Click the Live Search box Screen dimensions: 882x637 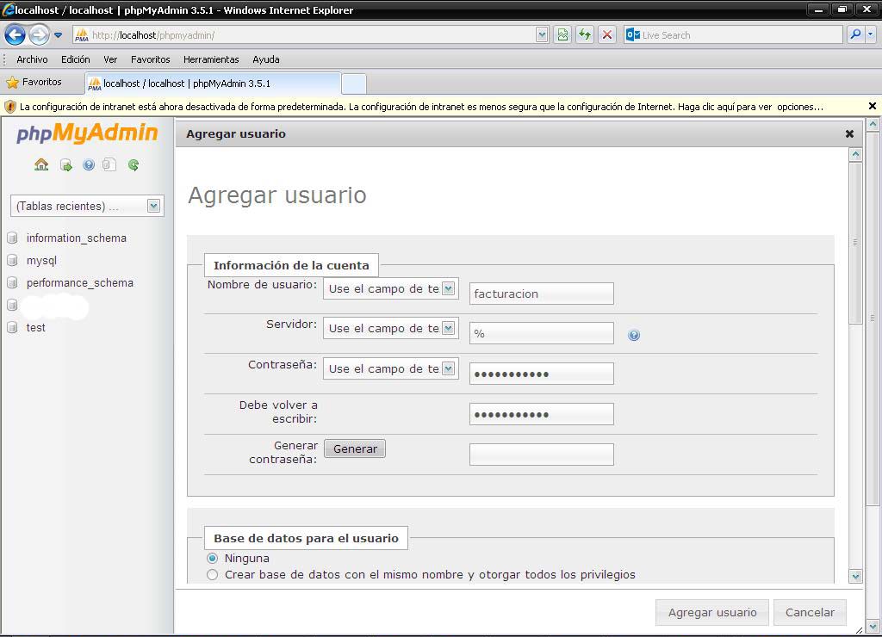tap(733, 34)
